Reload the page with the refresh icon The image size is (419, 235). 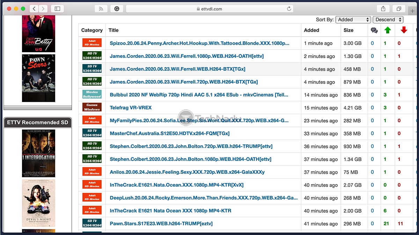click(x=289, y=9)
